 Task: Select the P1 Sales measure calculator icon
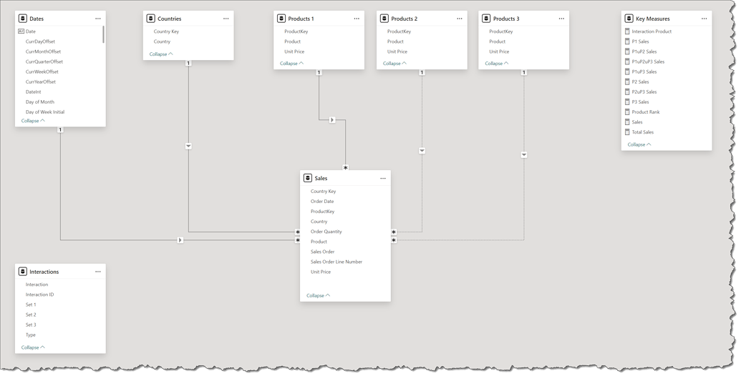627,41
